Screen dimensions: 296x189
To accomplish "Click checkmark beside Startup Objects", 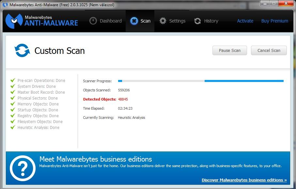I will [x=13, y=110].
